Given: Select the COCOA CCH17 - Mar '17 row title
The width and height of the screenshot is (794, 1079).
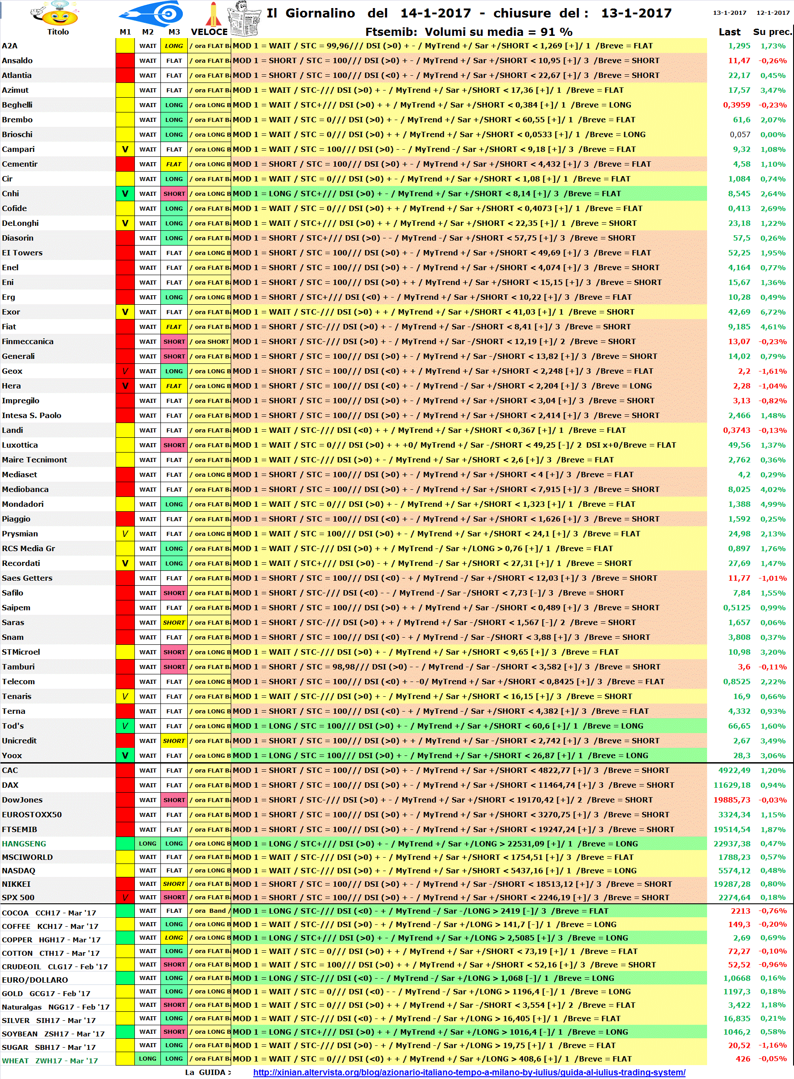Looking at the screenshot, I should click(x=49, y=913).
